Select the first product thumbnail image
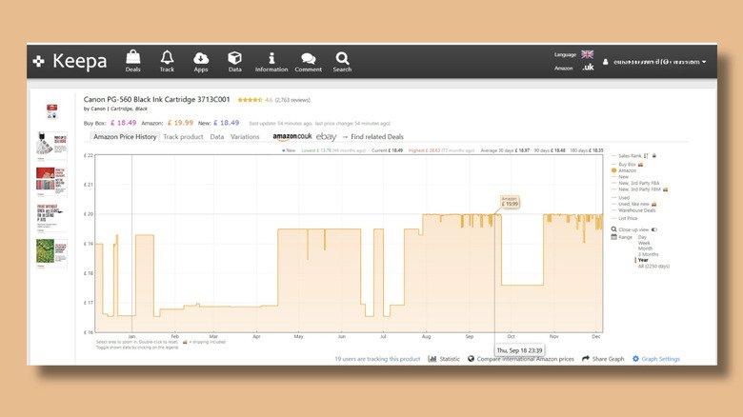Image resolution: width=743 pixels, height=417 pixels. [51, 111]
